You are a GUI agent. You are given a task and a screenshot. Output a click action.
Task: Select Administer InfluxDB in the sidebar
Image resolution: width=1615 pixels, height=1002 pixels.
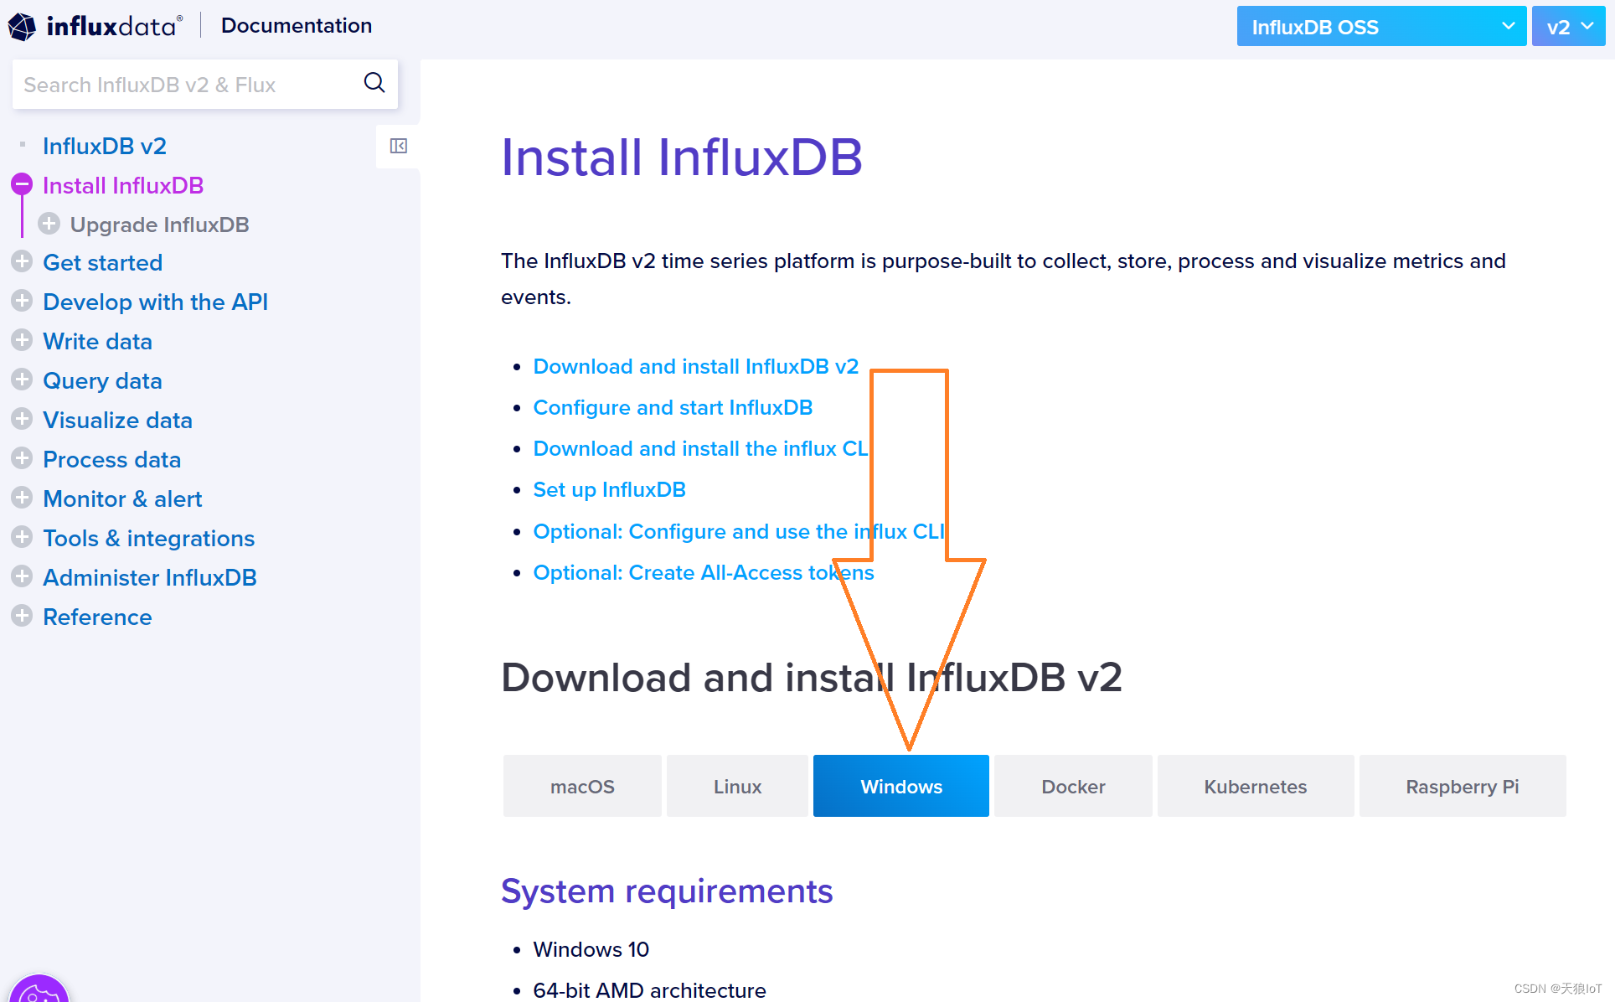click(x=149, y=576)
